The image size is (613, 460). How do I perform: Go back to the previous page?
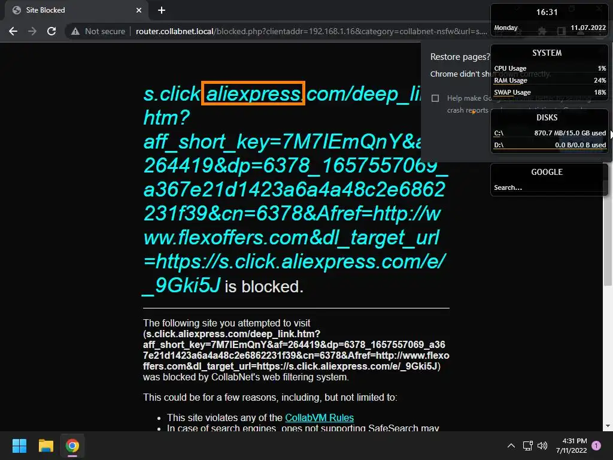point(13,31)
